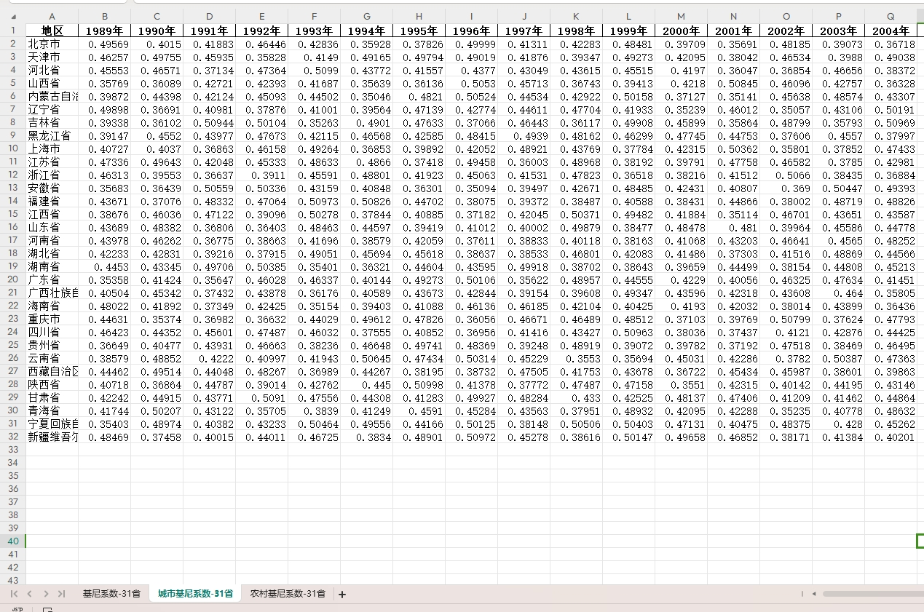Select column G header
This screenshot has height=612, width=924.
[x=367, y=17]
